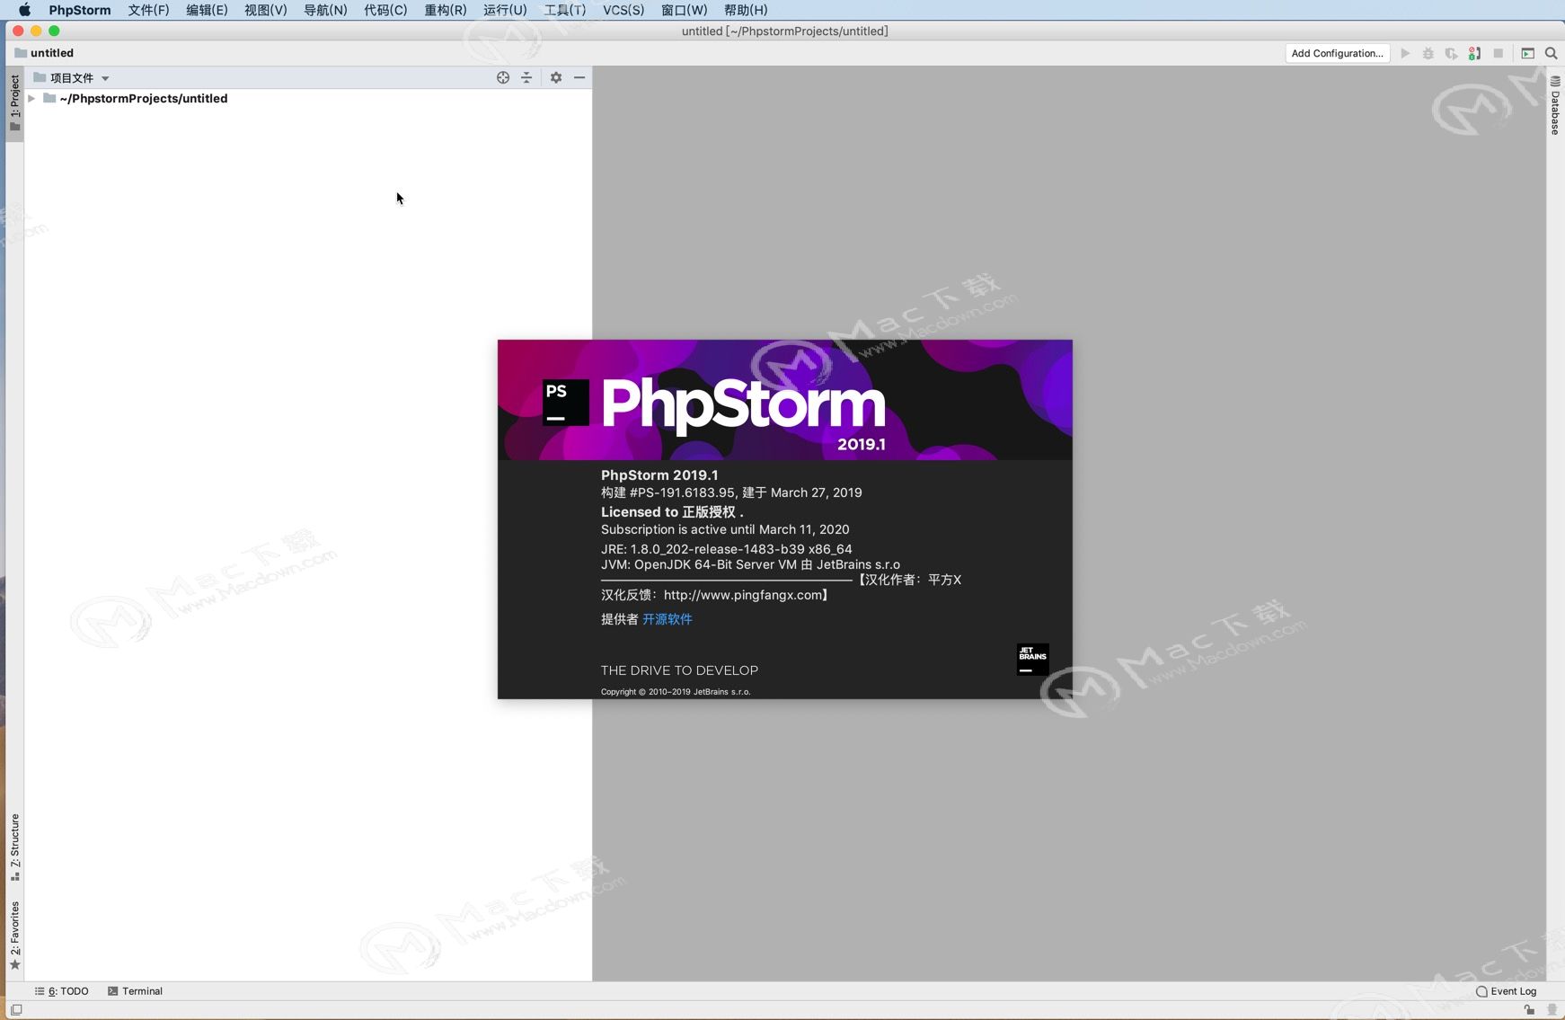1565x1020 pixels.
Task: Toggle the 1: Project side tab
Action: 14,103
